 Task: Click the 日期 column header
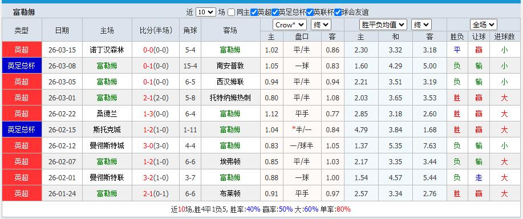[62, 30]
